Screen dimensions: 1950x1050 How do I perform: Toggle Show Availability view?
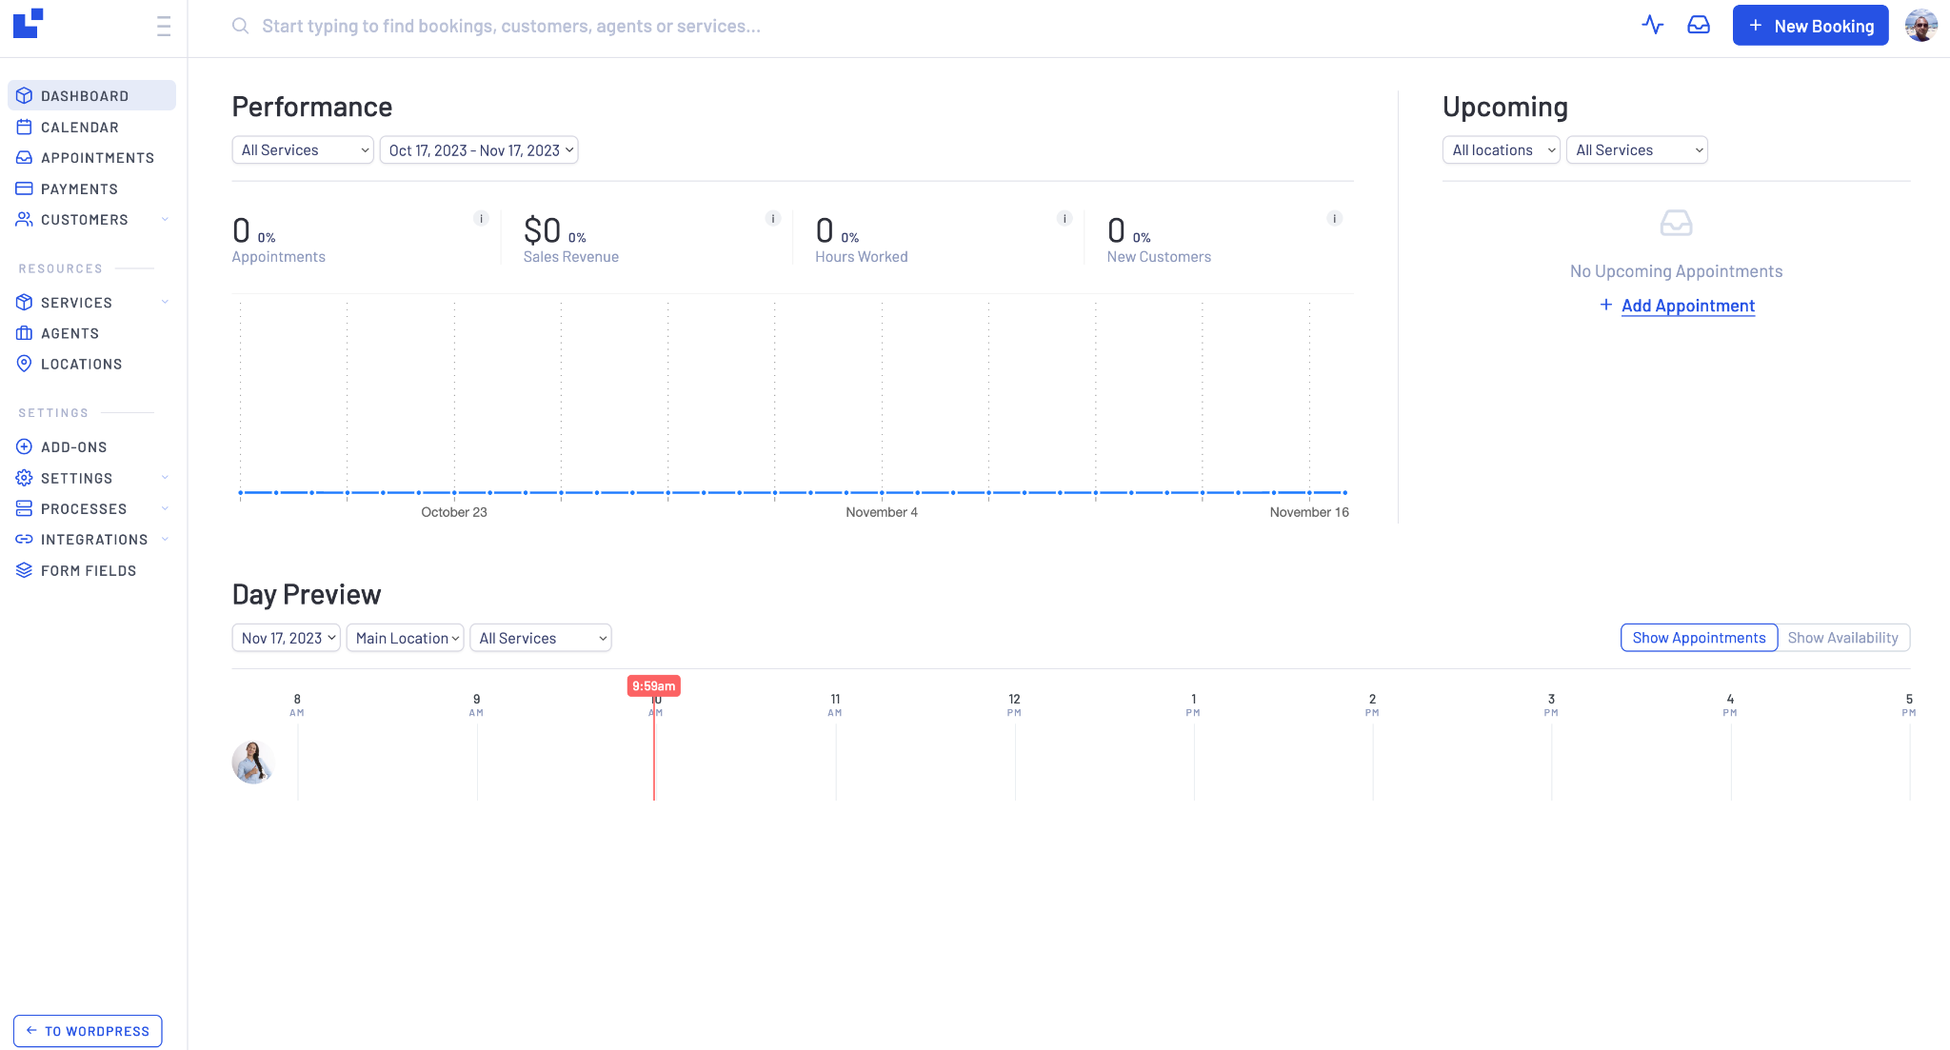(x=1842, y=638)
